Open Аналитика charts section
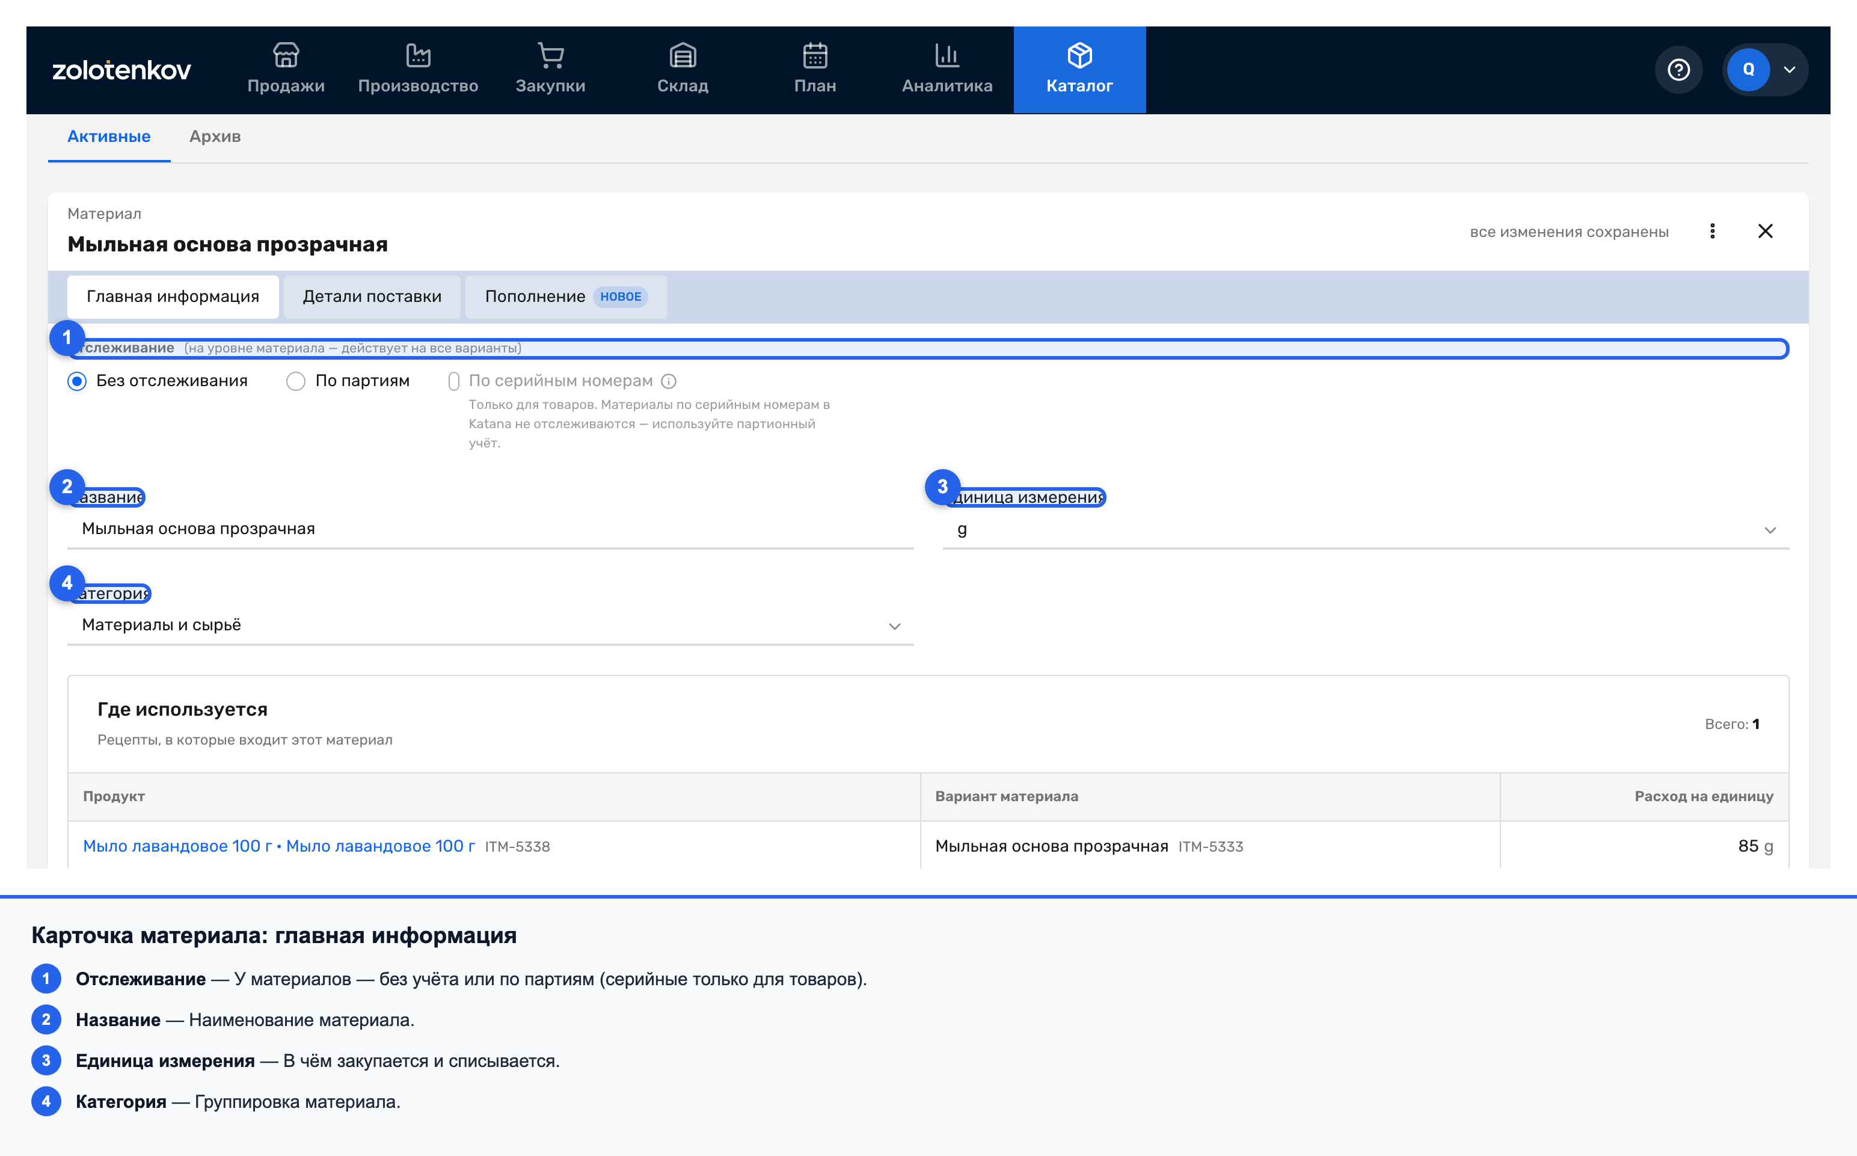The image size is (1857, 1156). (947, 70)
